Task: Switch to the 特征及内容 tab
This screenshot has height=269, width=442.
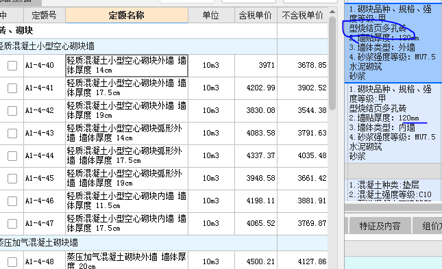Action: [380, 226]
